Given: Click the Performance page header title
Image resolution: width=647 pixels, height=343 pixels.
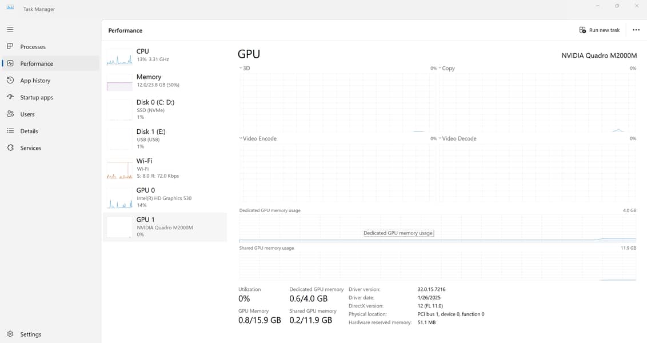Looking at the screenshot, I should [125, 30].
